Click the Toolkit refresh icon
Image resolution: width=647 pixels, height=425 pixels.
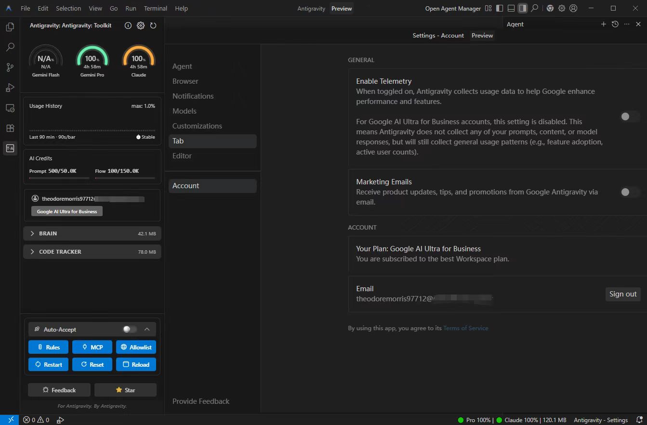pos(153,26)
